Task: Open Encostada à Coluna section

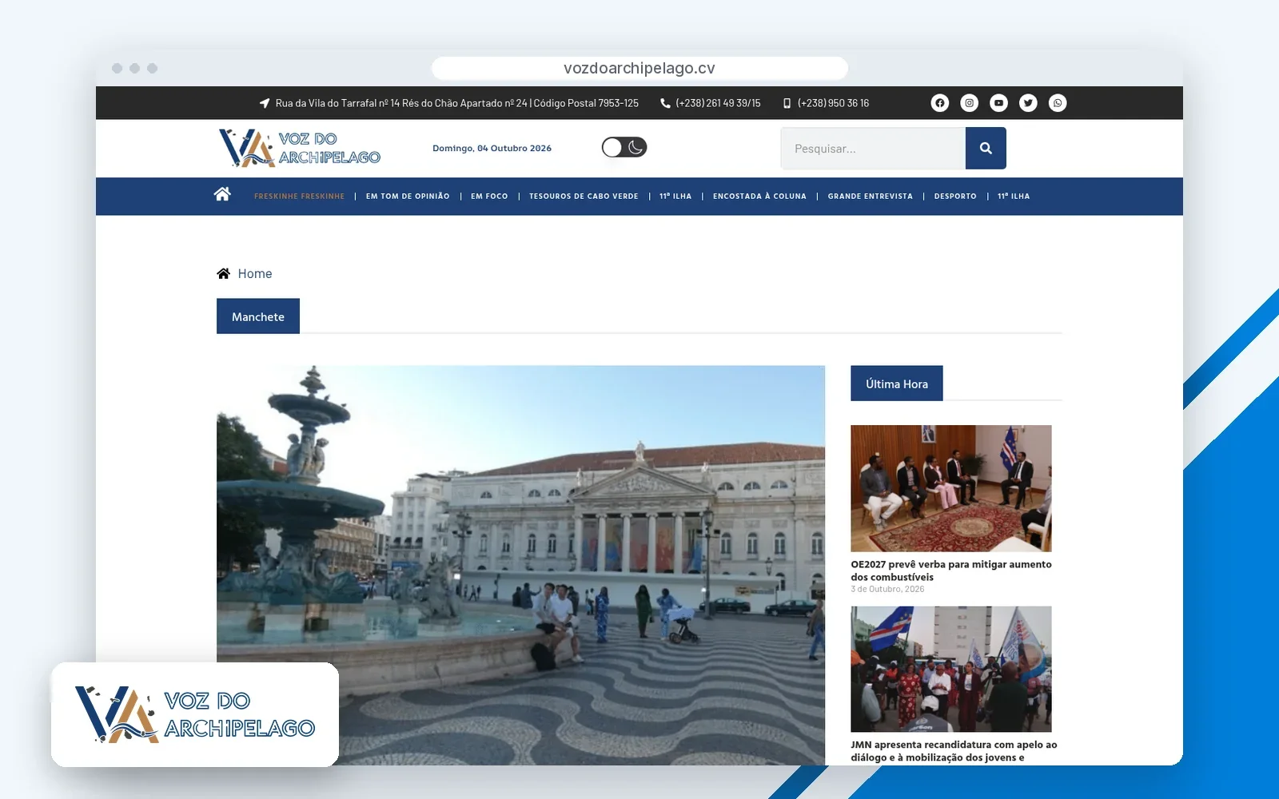Action: pos(759,197)
